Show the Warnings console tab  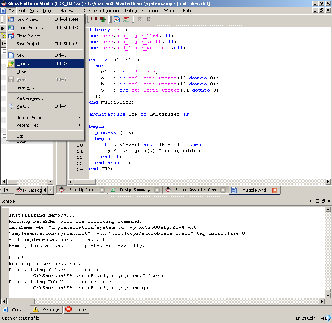coord(51,309)
